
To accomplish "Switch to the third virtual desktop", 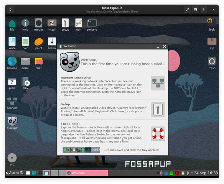I will [62, 173].
